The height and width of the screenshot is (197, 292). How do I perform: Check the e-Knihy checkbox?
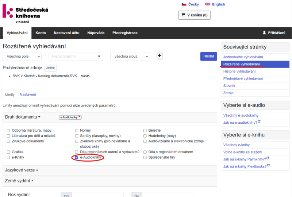tap(8, 157)
